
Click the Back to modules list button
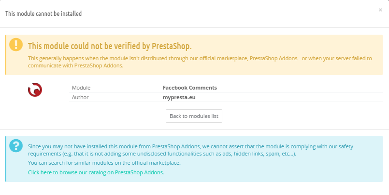(x=194, y=116)
